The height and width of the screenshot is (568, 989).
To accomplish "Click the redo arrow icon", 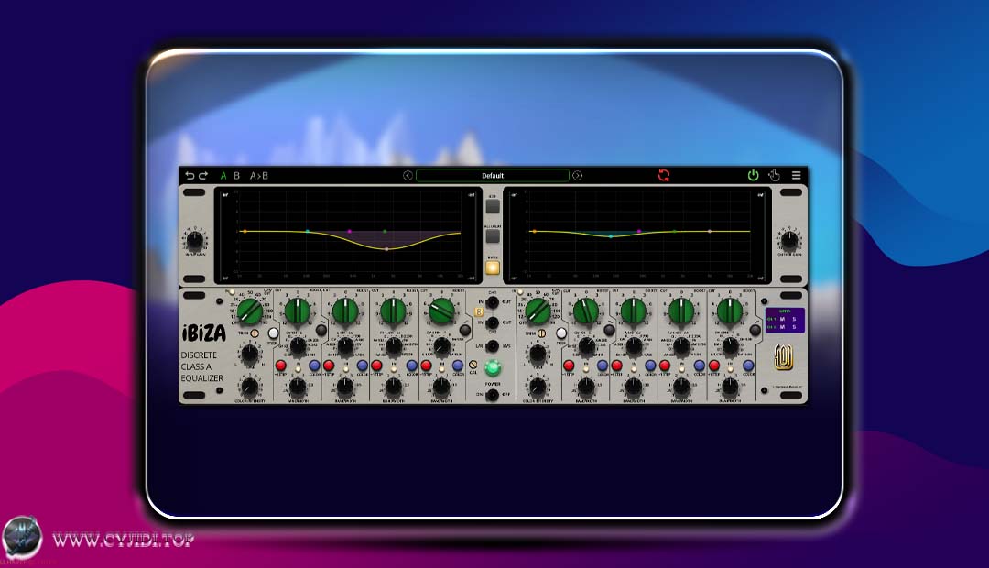I will point(203,176).
